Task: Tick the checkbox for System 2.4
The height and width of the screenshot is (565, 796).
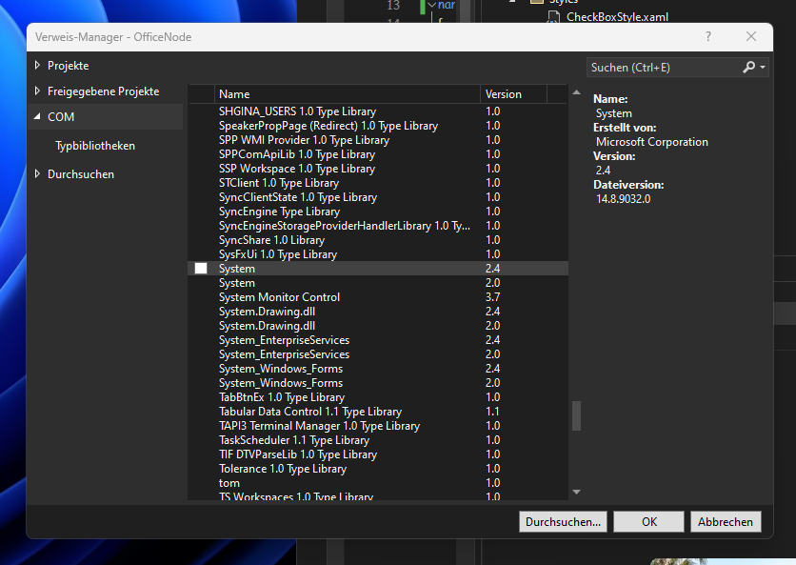Action: pos(201,269)
